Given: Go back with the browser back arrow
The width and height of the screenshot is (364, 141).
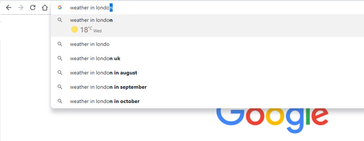Looking at the screenshot, I should [x=9, y=8].
